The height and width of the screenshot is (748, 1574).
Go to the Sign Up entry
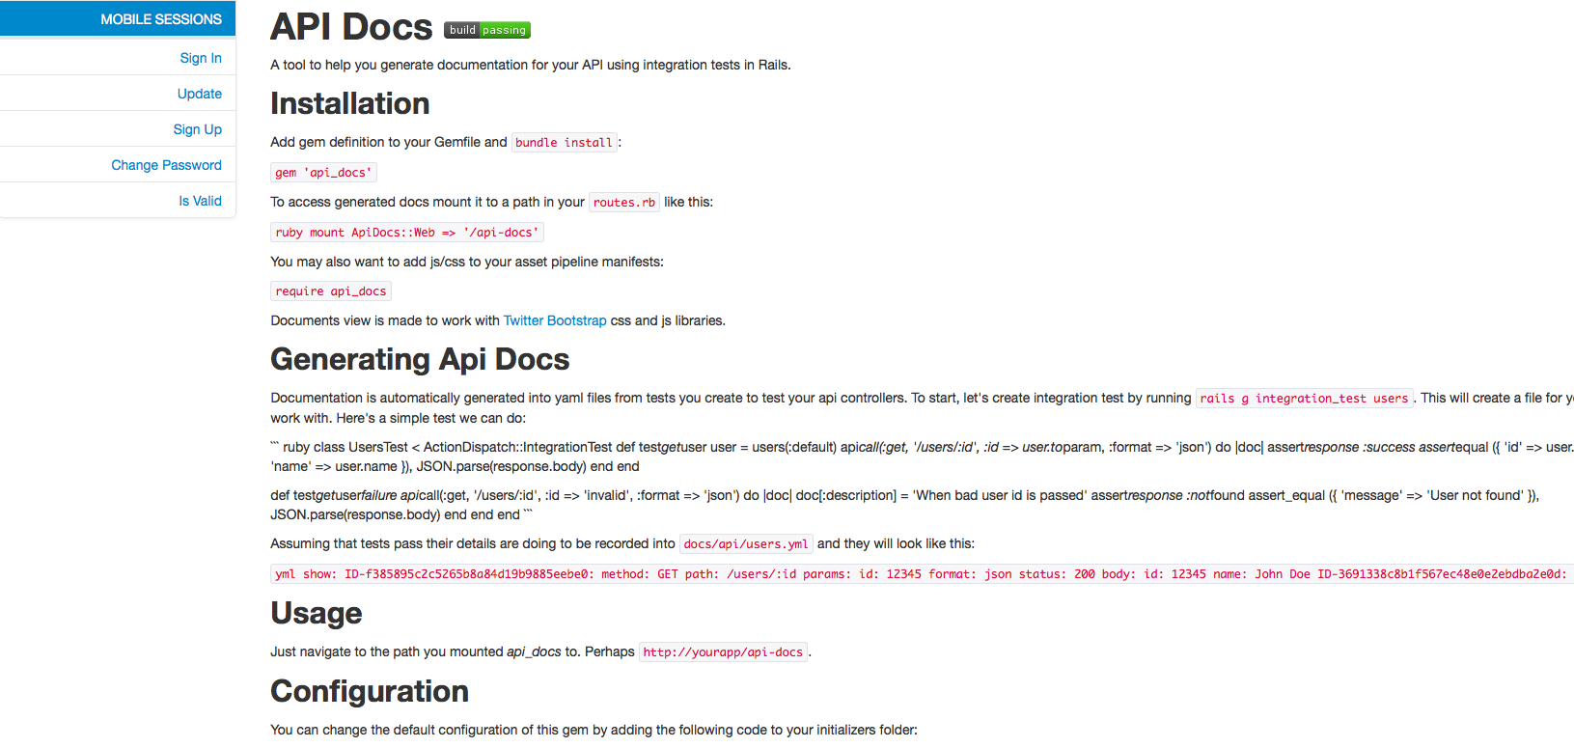point(198,129)
